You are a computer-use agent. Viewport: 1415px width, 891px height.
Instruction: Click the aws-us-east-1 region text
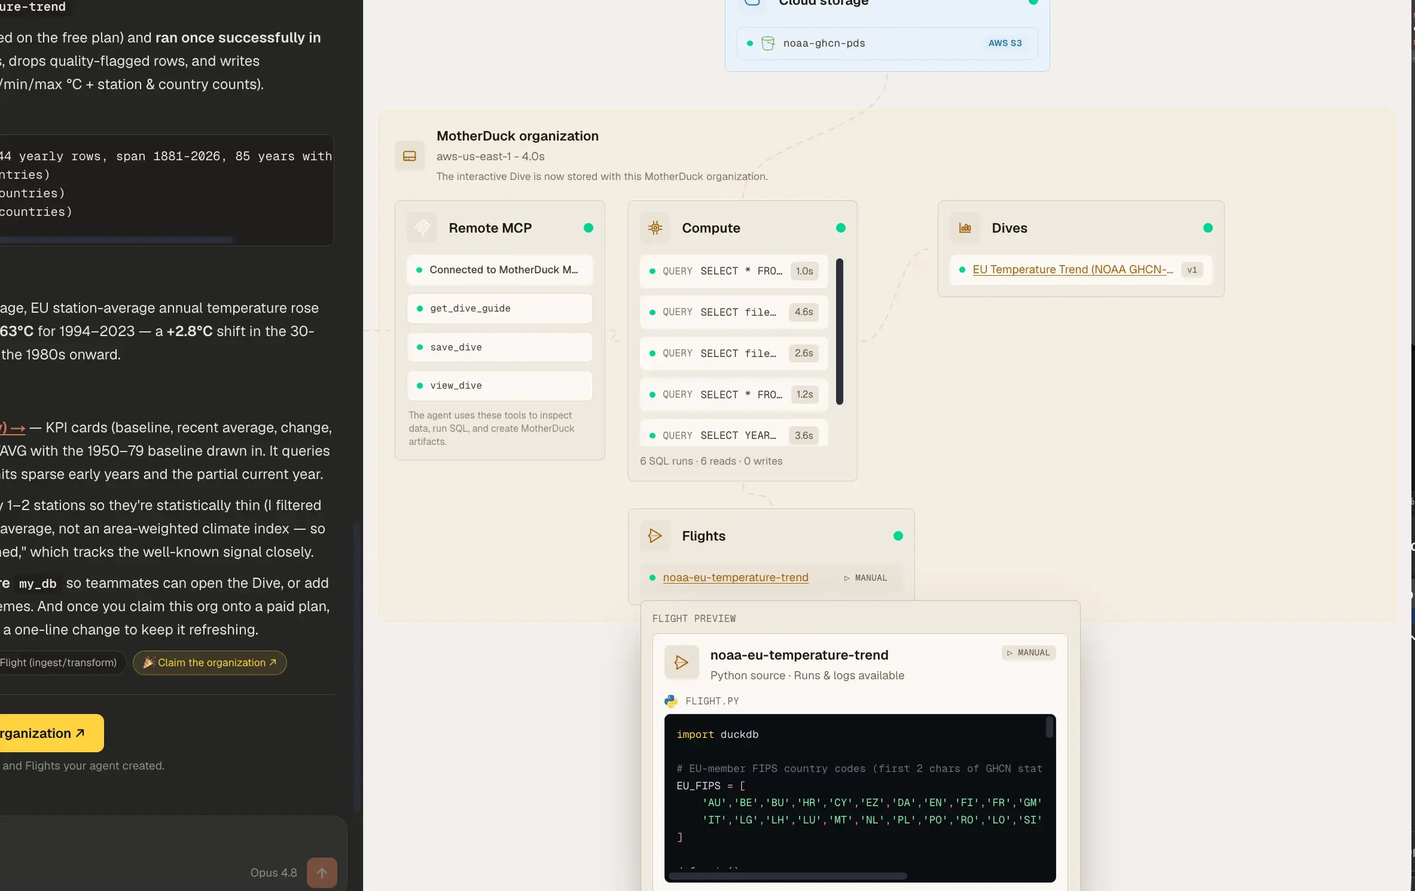(490, 156)
